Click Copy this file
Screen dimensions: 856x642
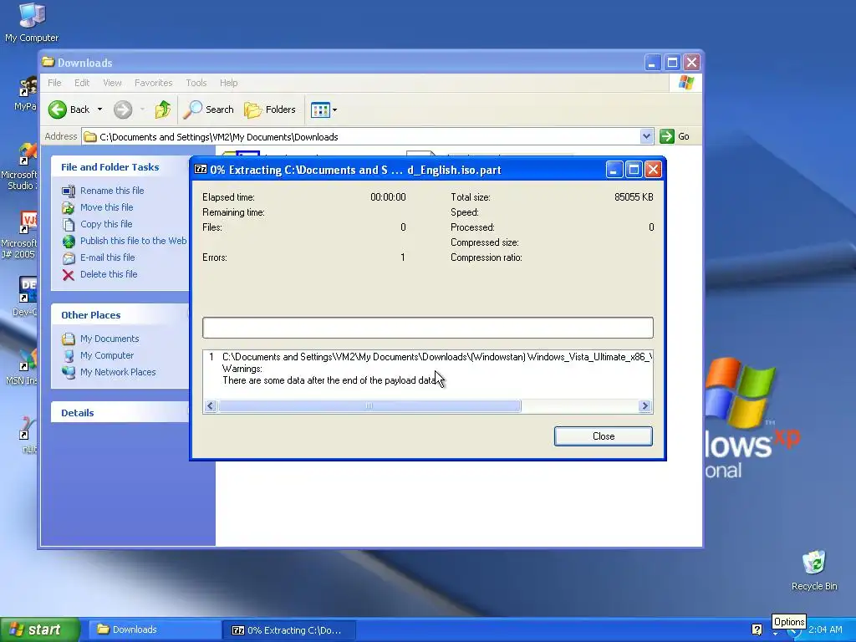coord(106,224)
